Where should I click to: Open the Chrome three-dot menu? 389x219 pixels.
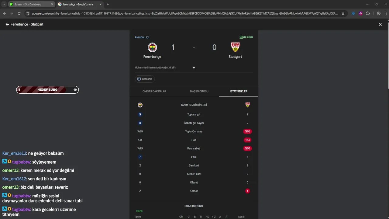tap(386, 13)
